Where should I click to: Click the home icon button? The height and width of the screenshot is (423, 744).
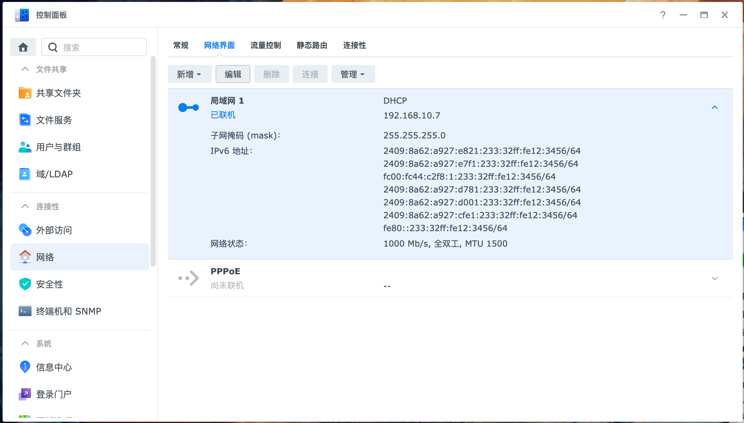[x=23, y=47]
